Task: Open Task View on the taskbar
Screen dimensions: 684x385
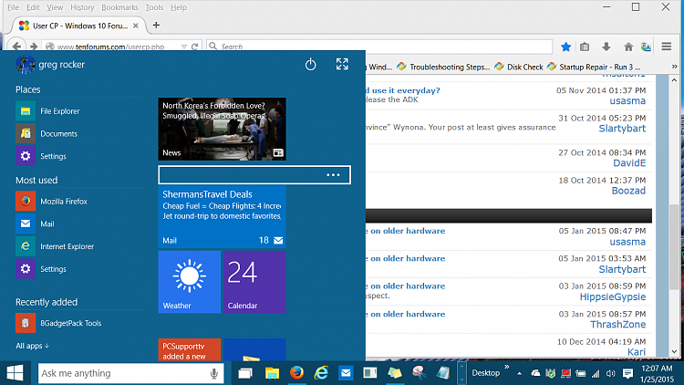Action: click(x=245, y=373)
